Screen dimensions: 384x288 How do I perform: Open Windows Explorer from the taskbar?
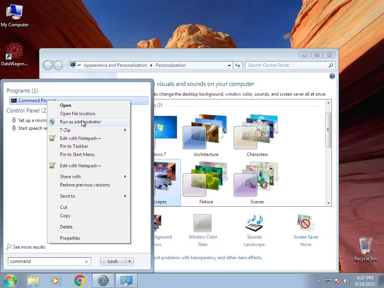(33, 280)
